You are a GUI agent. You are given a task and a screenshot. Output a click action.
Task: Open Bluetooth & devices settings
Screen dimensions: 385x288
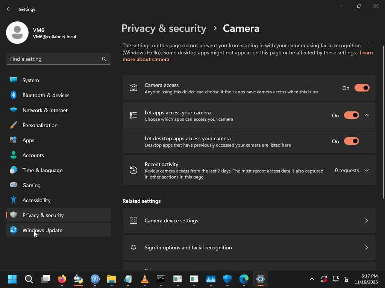click(x=46, y=95)
